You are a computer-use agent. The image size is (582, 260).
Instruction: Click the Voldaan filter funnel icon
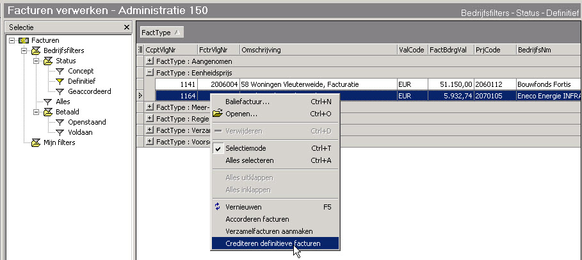60,132
